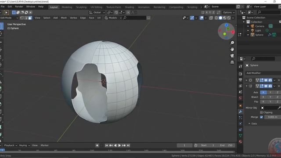Switch perspective/orthographic grid icon

[232, 62]
